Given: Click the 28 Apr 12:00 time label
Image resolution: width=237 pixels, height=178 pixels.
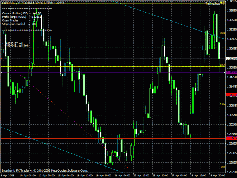Looking at the screenshot, I should [x=198, y=176].
